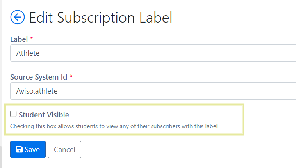This screenshot has height=168, width=296.
Task: Tick the Student Visible checkbox
Action: pyautogui.click(x=13, y=114)
